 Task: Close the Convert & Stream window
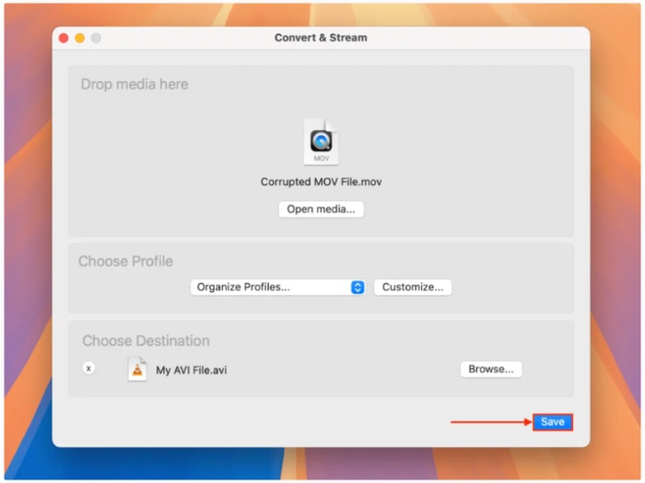point(64,38)
